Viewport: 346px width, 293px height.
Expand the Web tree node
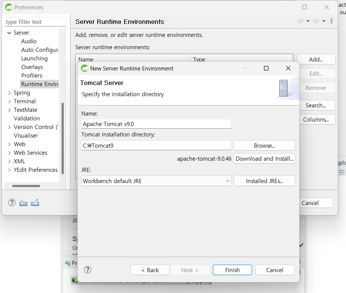(x=9, y=144)
